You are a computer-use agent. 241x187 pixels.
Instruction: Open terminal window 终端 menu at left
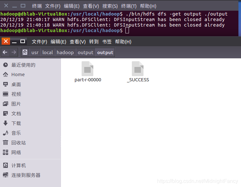click(x=37, y=6)
